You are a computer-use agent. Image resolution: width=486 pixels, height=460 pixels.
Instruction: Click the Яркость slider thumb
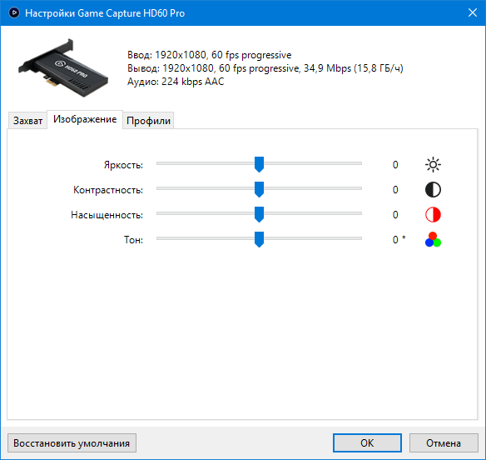click(x=259, y=164)
